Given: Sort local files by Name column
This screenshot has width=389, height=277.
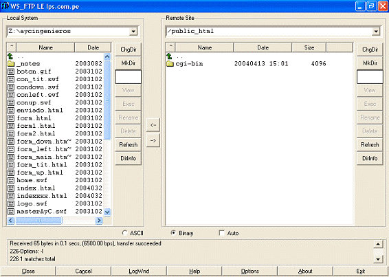Looking at the screenshot, I should pyautogui.click(x=45, y=47).
